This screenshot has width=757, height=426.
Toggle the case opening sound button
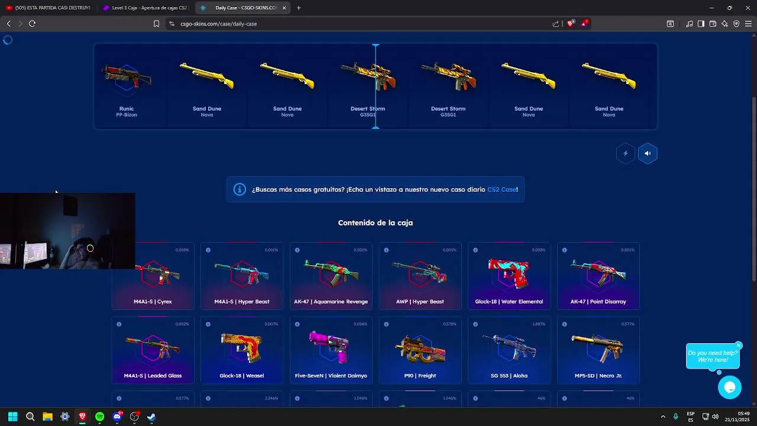coord(648,153)
